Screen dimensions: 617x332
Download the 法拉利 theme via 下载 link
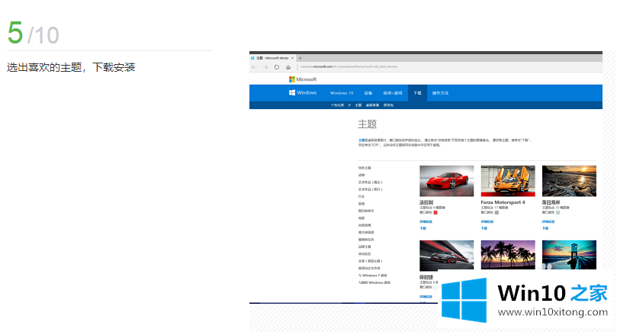coord(423,228)
